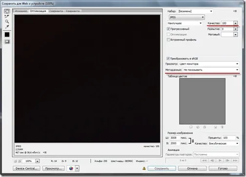Click the black image preview
The image size is (246, 177).
coord(87,79)
